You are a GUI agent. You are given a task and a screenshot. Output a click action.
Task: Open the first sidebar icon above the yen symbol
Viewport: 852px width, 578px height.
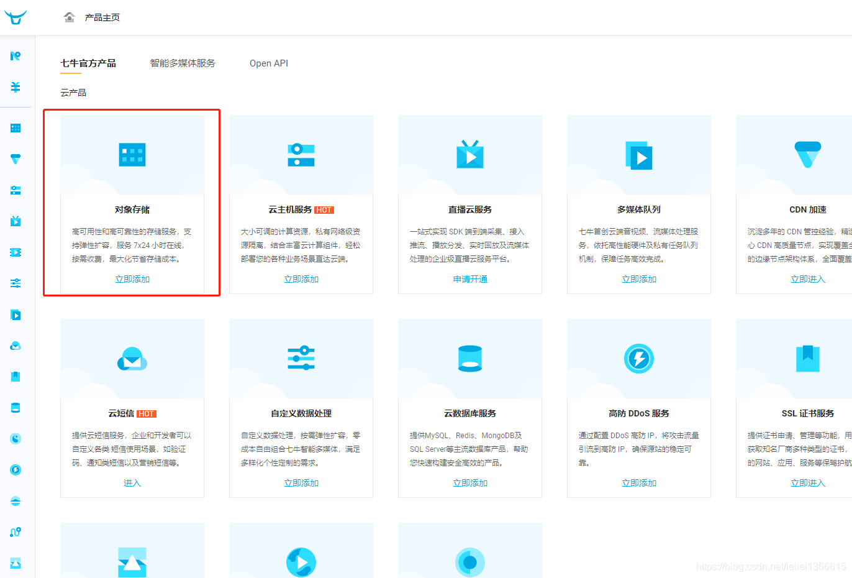[16, 56]
